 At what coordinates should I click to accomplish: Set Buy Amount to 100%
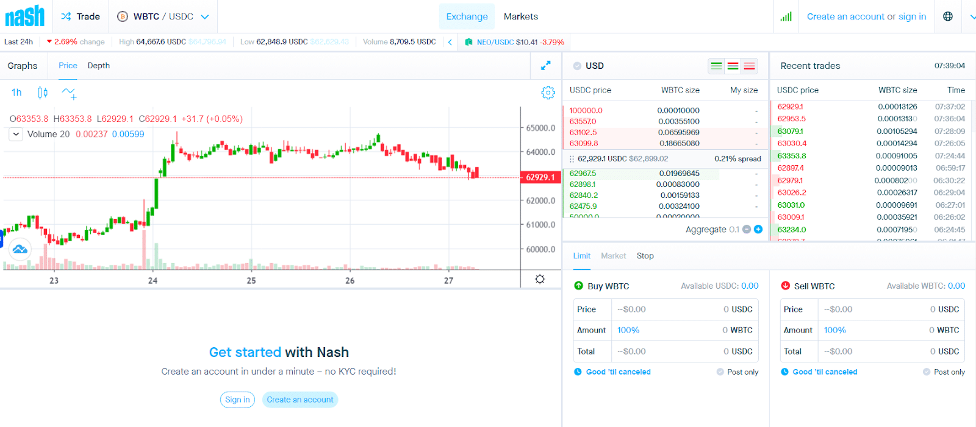628,330
